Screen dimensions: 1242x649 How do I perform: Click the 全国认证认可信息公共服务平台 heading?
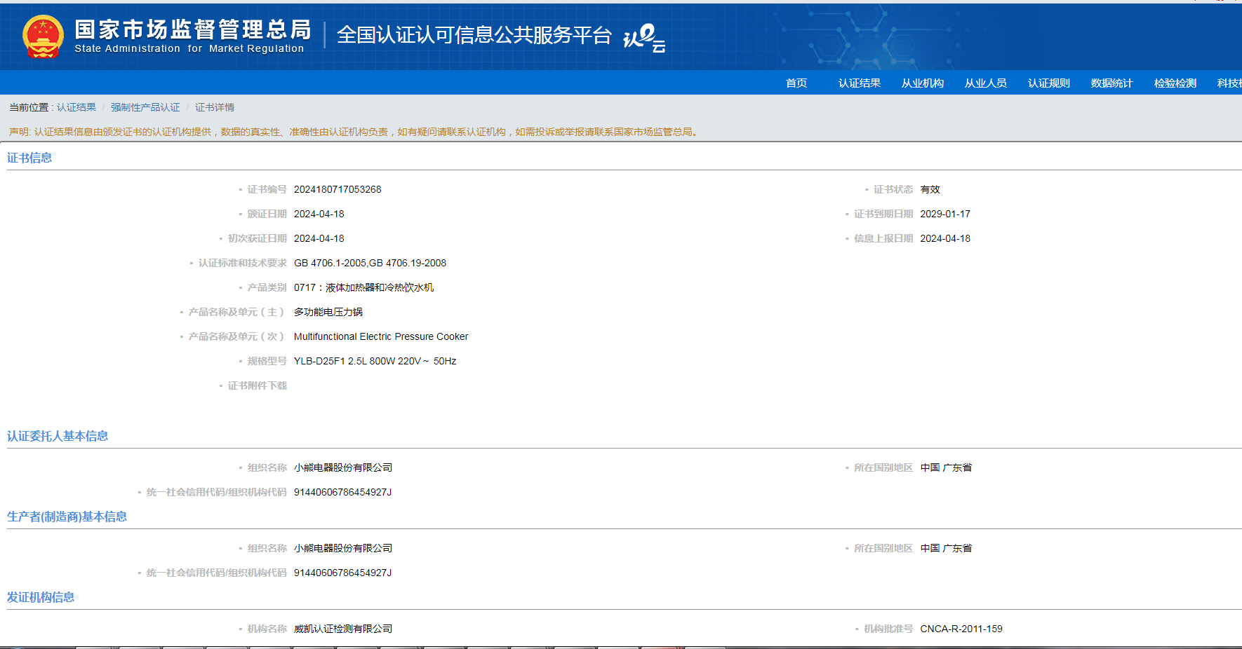point(474,35)
